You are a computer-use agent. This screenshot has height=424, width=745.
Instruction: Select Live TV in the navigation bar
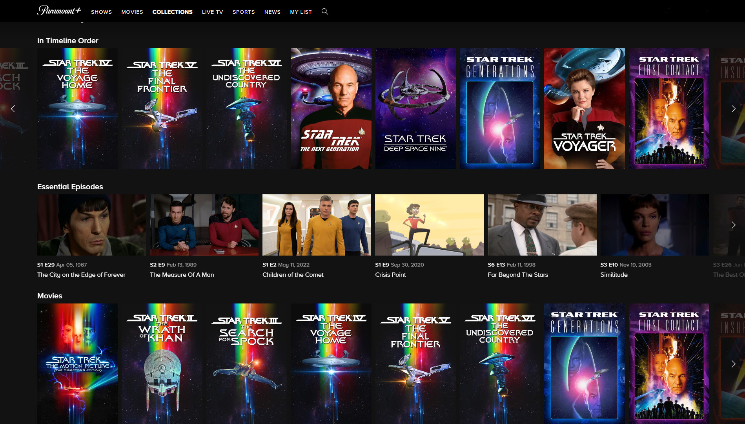(212, 12)
